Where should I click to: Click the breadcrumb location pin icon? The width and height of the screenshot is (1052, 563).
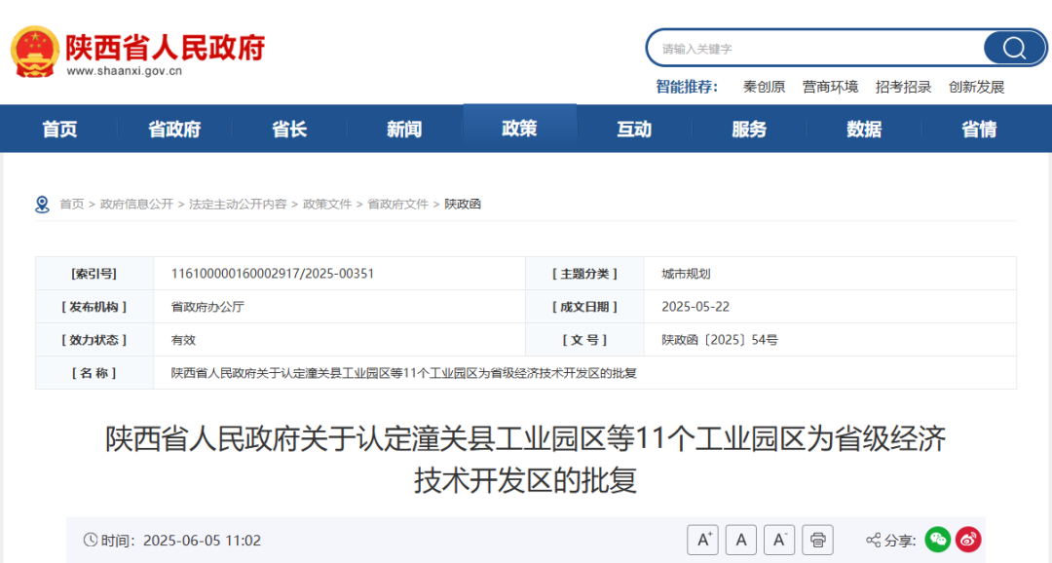point(42,205)
